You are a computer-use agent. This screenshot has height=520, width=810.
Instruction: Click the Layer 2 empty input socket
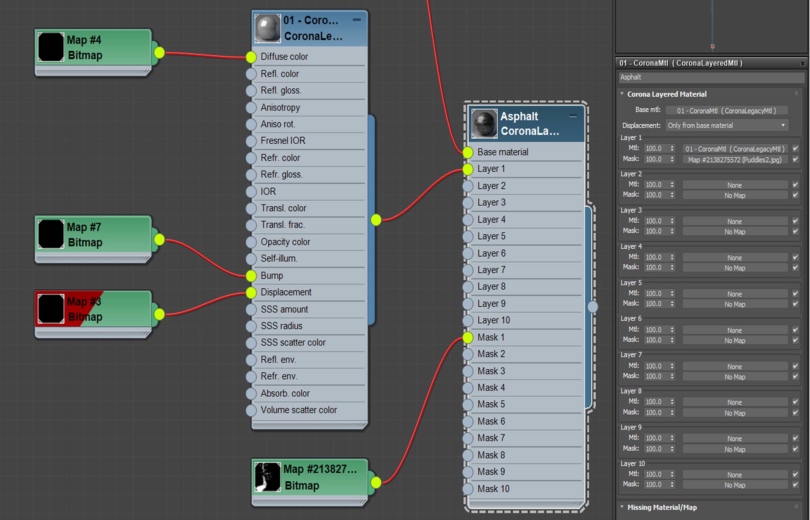pos(468,186)
